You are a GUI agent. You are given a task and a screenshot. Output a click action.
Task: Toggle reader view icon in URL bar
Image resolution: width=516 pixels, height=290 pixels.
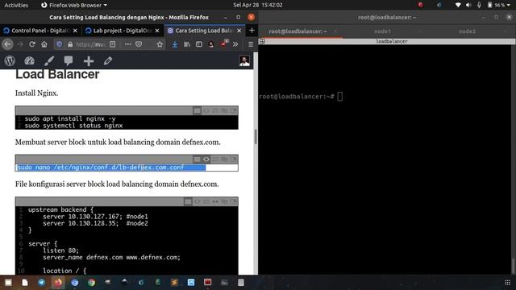click(x=113, y=44)
